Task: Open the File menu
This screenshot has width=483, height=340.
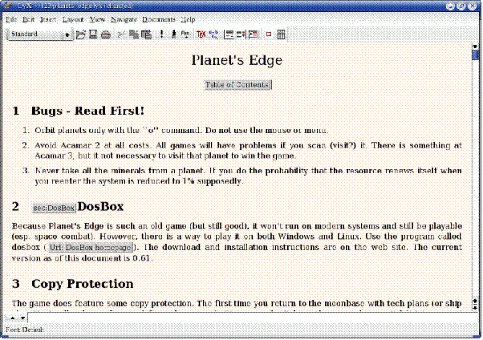Action: click(x=10, y=19)
